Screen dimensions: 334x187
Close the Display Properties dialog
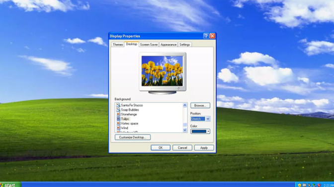click(212, 36)
